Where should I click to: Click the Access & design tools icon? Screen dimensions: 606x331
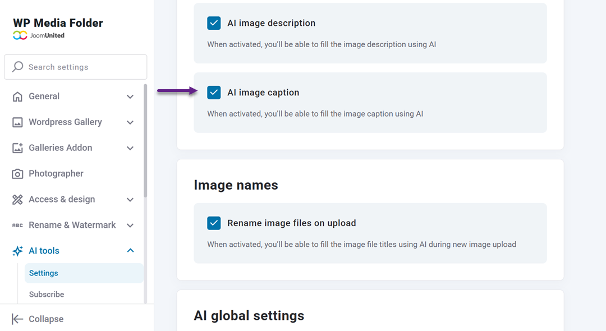pos(17,199)
